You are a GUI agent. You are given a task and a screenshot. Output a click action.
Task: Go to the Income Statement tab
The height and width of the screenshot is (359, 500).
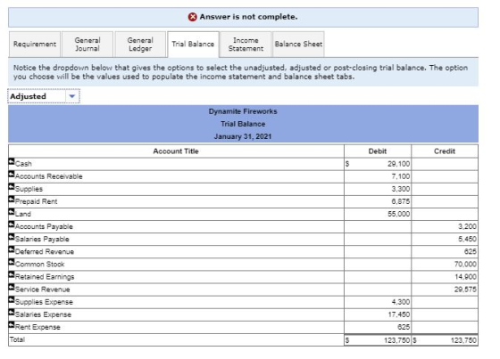[246, 45]
